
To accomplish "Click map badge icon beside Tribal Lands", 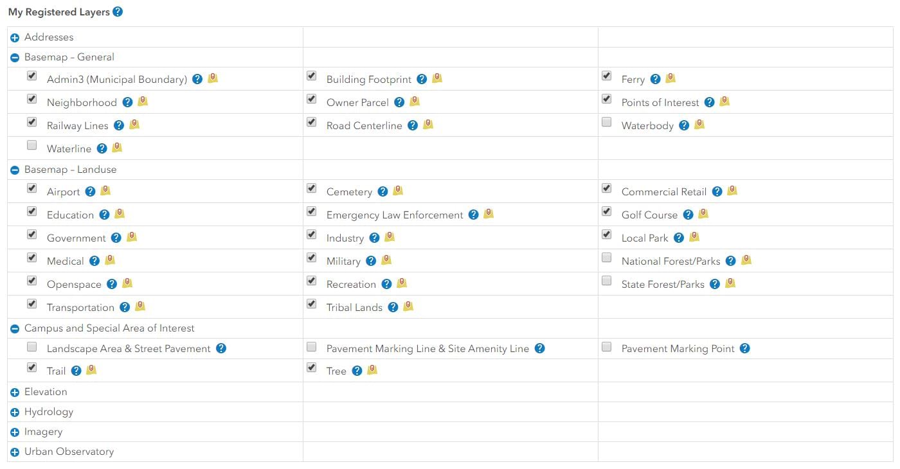I will coord(408,306).
